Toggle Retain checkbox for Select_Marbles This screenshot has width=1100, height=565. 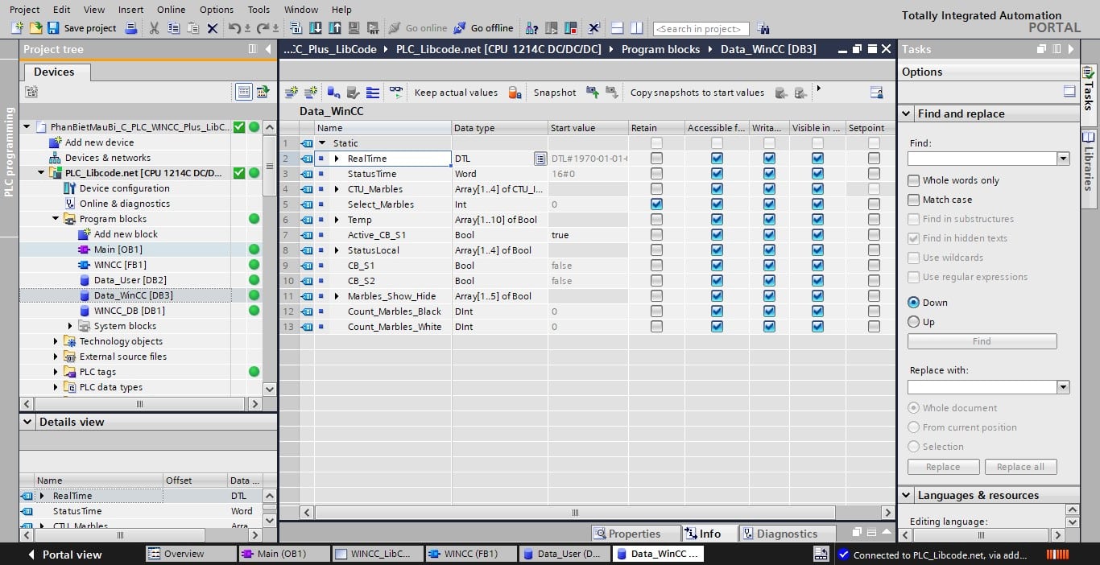pos(656,204)
